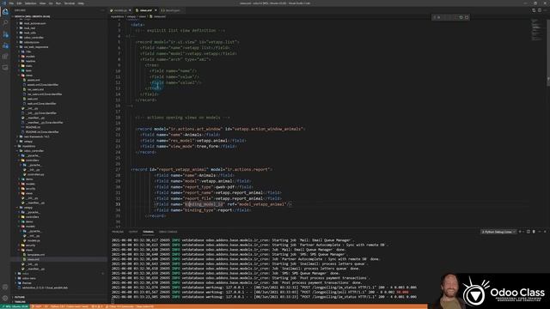Screen dimensions: 550x309
Task: Open the Explorer view in activity bar
Action: click(x=5, y=12)
